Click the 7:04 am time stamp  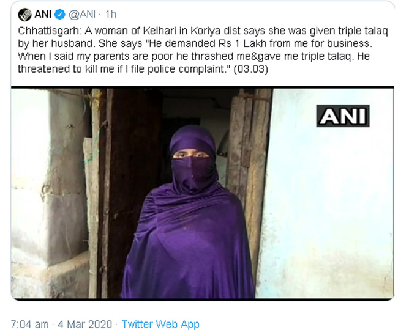pos(30,324)
